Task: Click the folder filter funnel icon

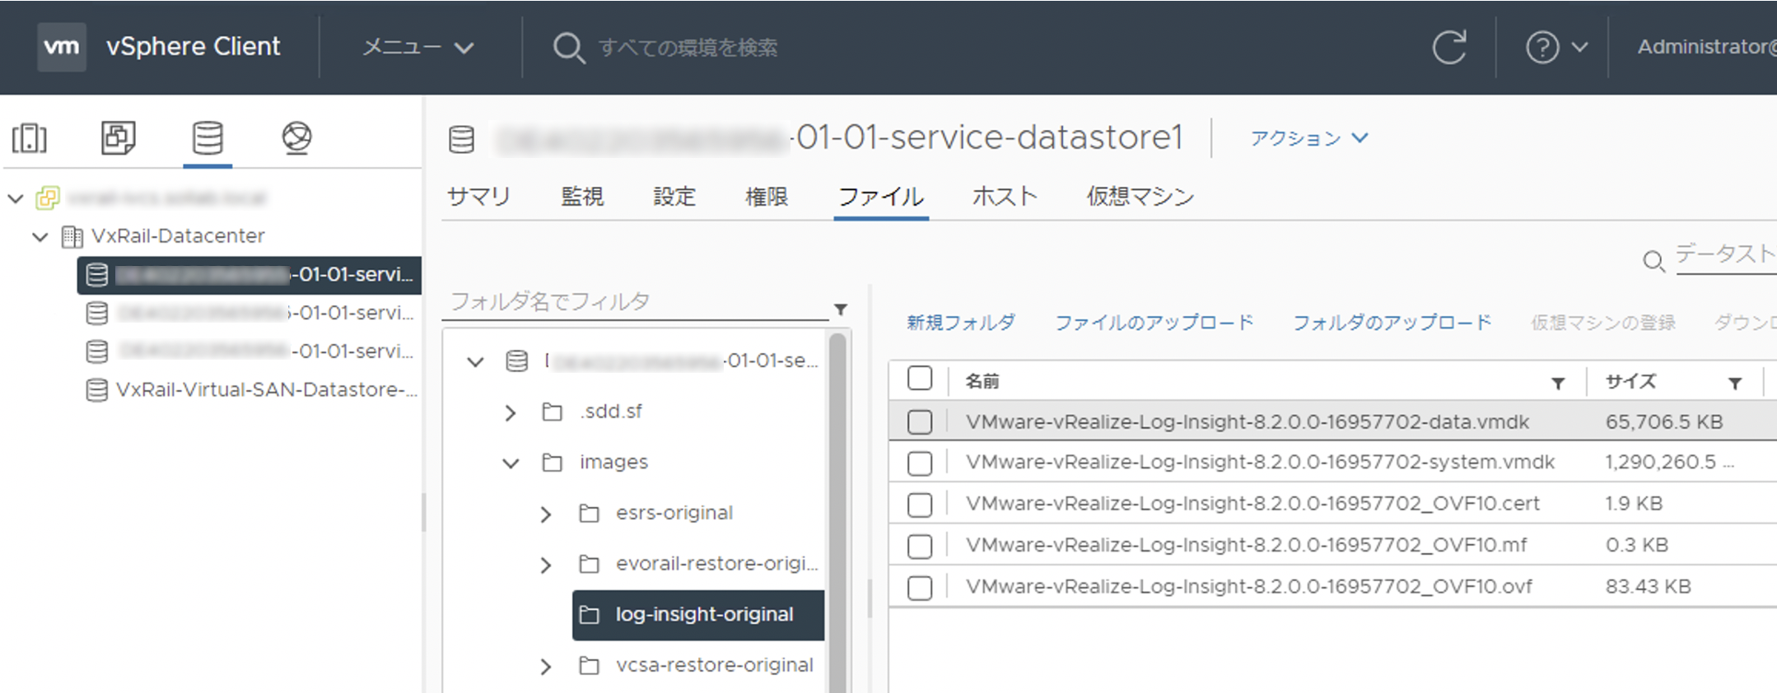Action: 841,309
